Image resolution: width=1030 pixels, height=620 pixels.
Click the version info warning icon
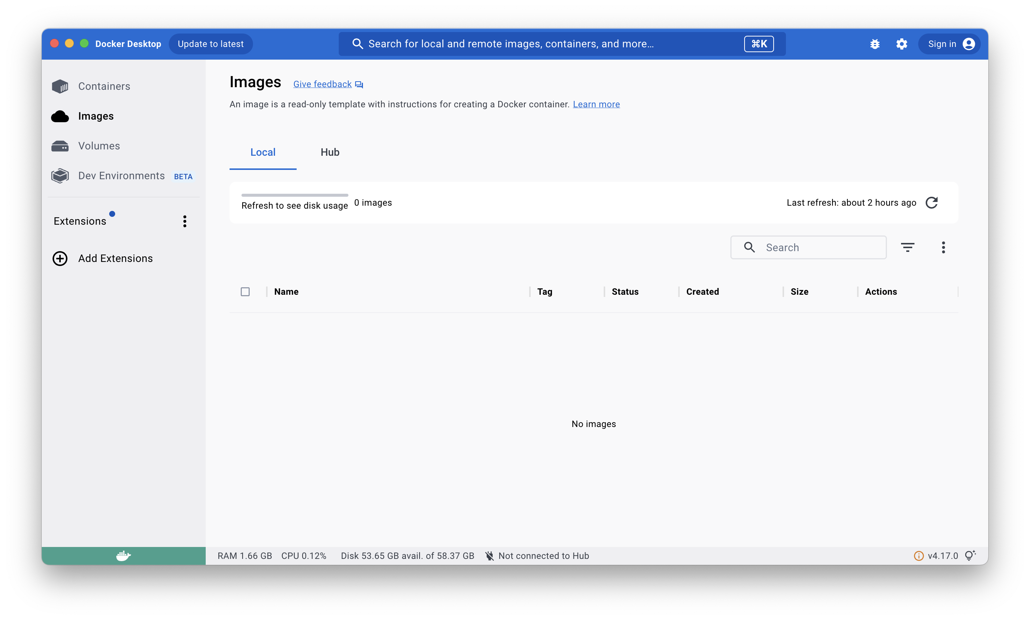coord(919,556)
